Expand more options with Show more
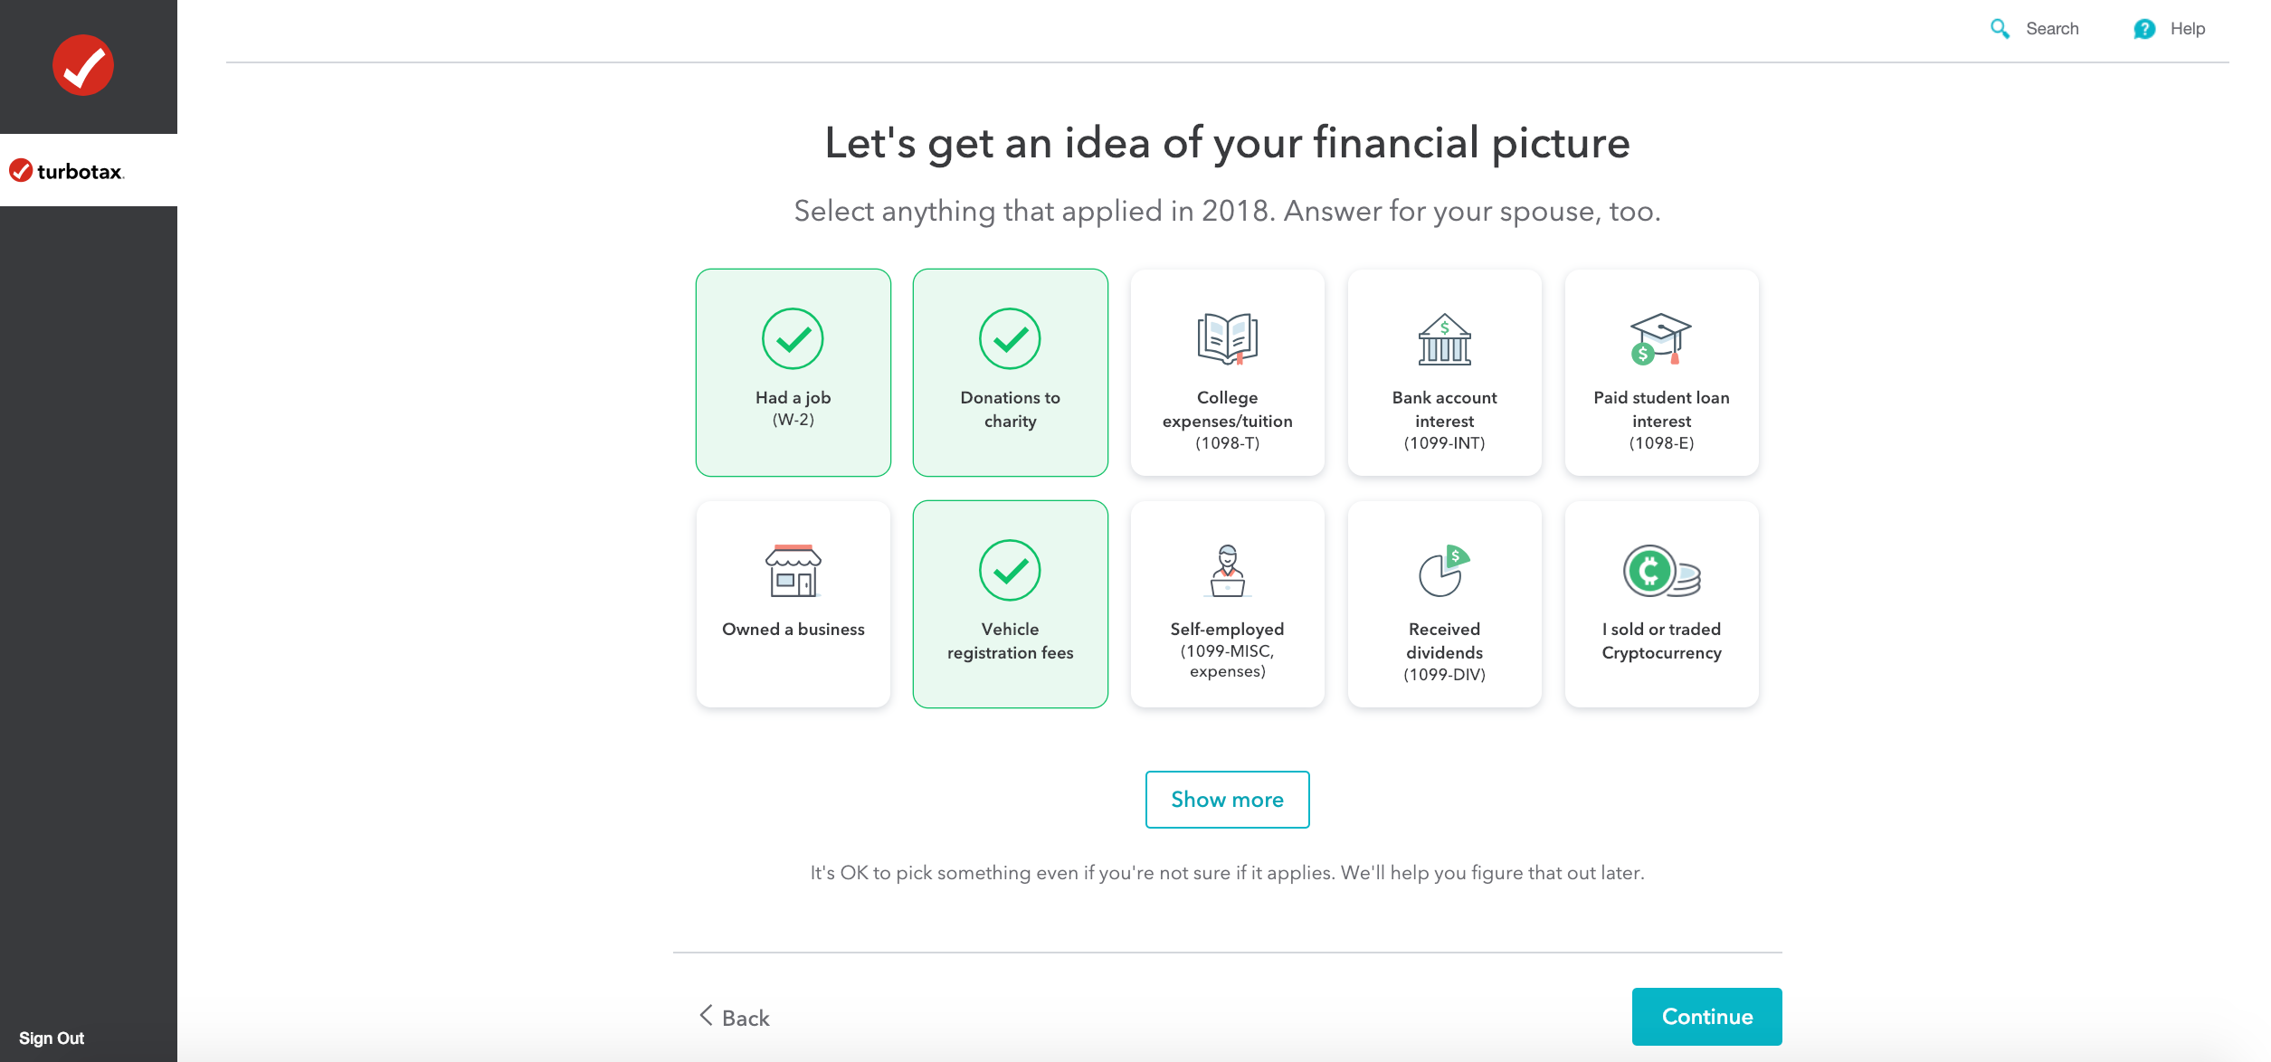 pyautogui.click(x=1226, y=799)
